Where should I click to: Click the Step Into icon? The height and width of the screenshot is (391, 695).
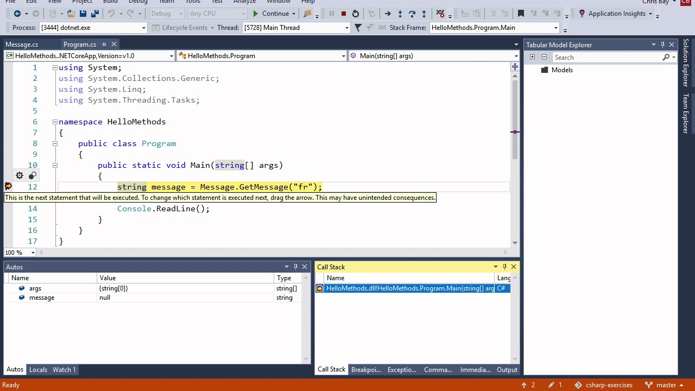400,14
